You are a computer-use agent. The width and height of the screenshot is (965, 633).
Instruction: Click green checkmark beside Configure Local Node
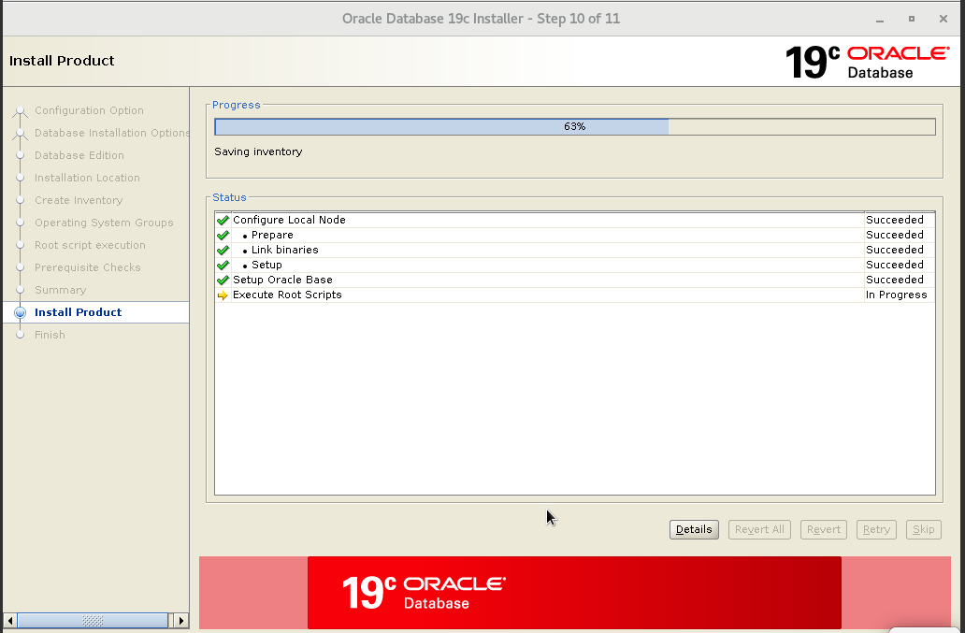pyautogui.click(x=223, y=221)
